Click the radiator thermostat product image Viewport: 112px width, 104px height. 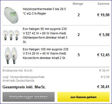click(x=11, y=15)
